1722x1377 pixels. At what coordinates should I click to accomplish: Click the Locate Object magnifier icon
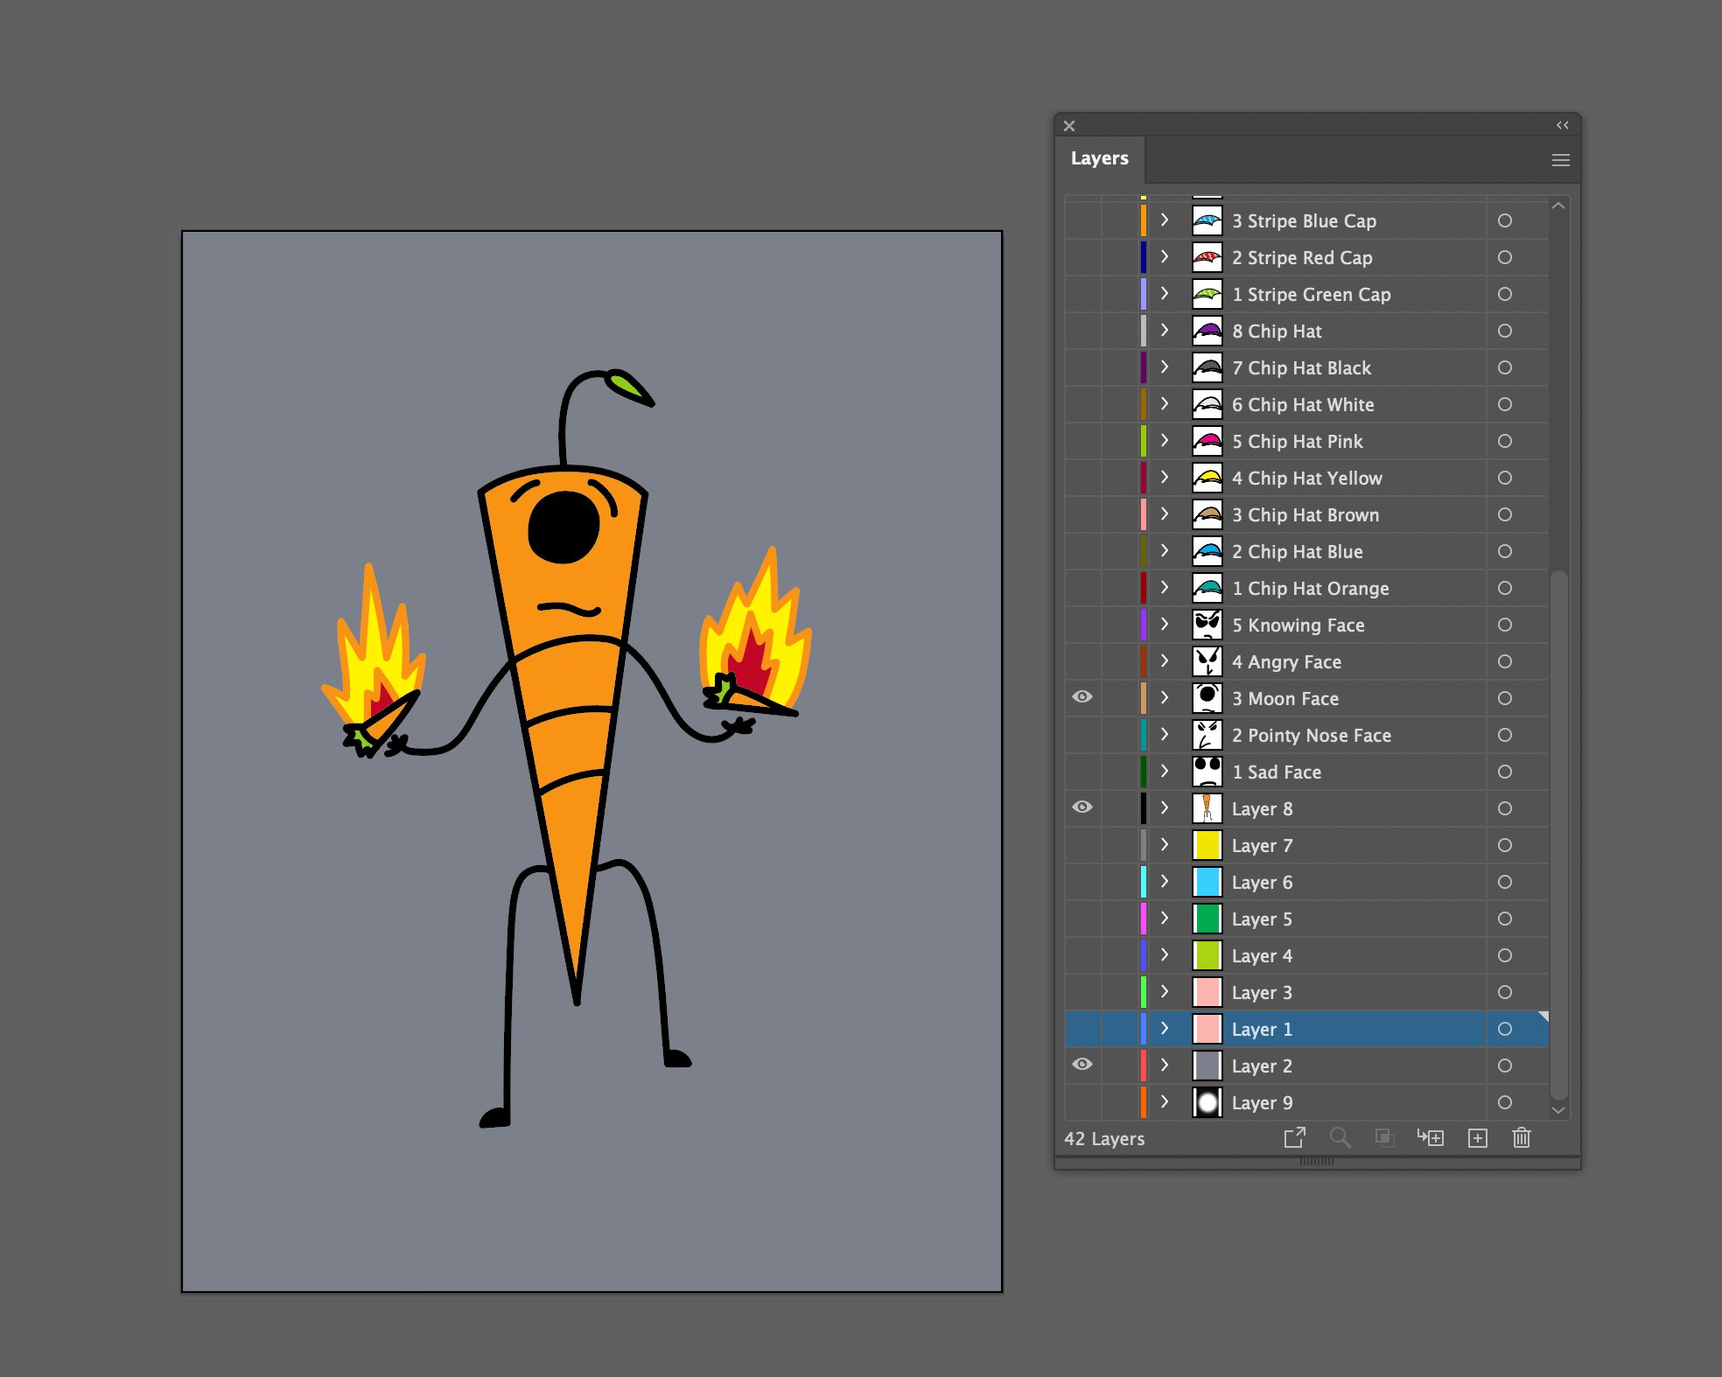point(1340,1137)
